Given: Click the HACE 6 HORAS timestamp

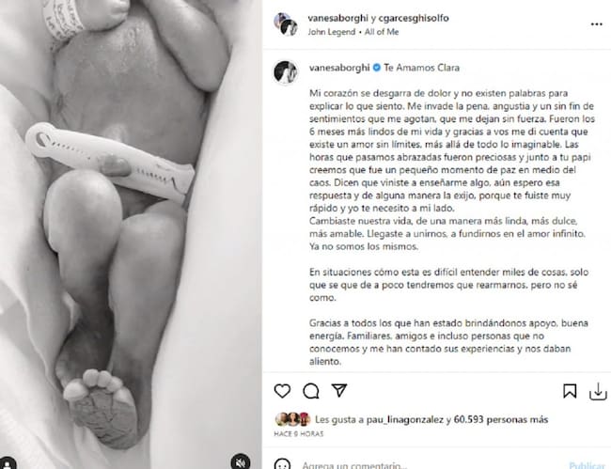Looking at the screenshot, I should (x=299, y=433).
